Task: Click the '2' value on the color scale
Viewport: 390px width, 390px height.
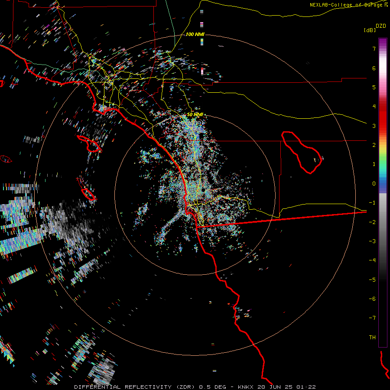Action: pyautogui.click(x=374, y=145)
